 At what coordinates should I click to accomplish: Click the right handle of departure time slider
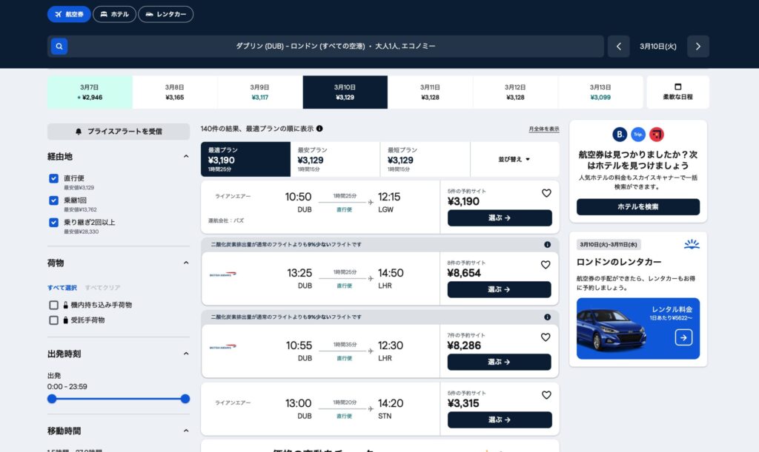pos(185,399)
